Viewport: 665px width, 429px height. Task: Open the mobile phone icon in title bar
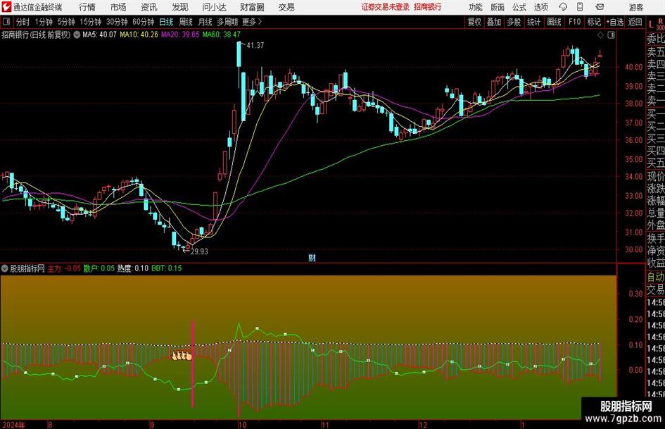tap(580, 7)
